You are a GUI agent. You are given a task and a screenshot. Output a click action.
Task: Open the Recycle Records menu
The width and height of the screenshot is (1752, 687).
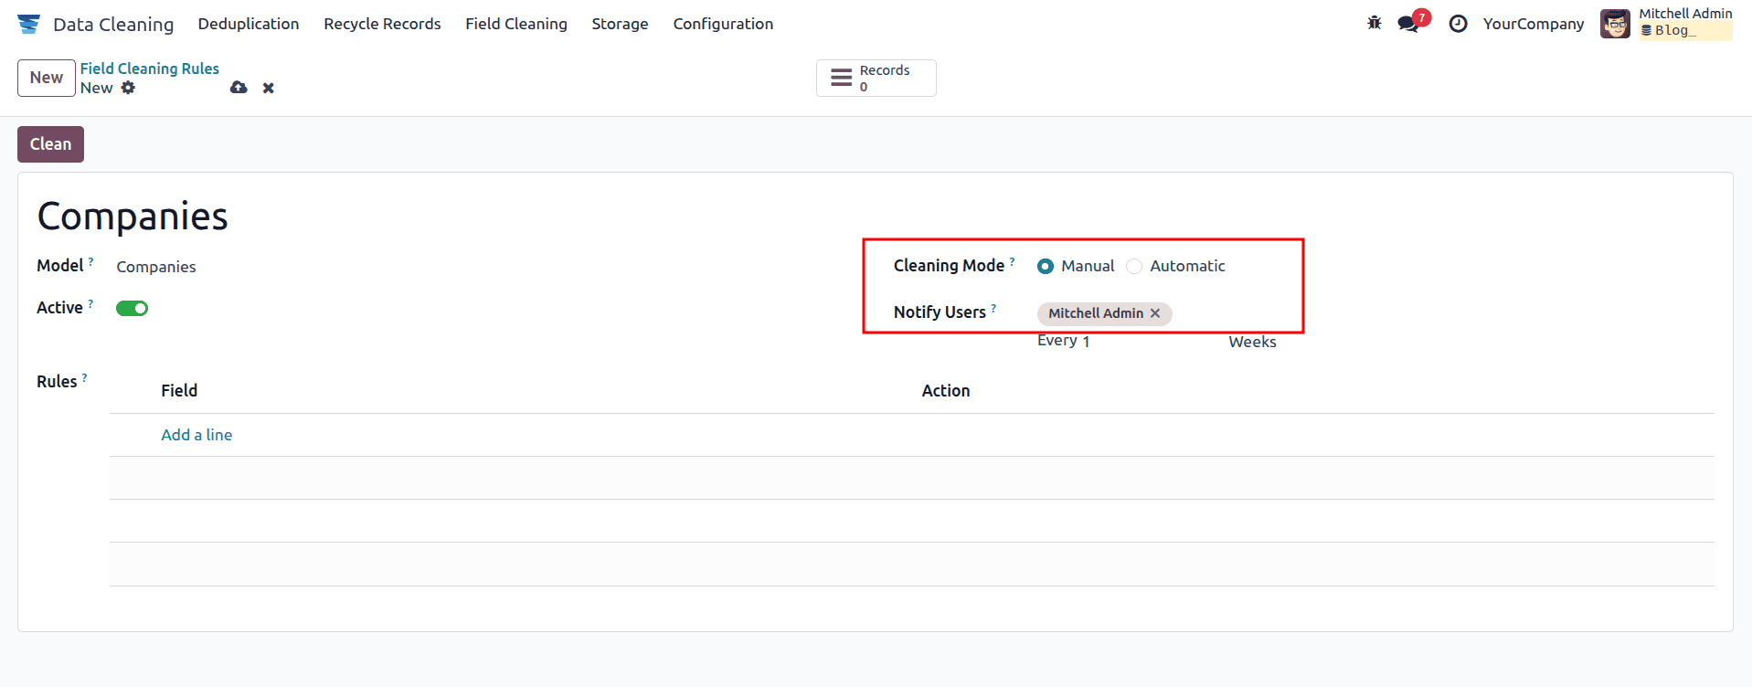pos(382,24)
